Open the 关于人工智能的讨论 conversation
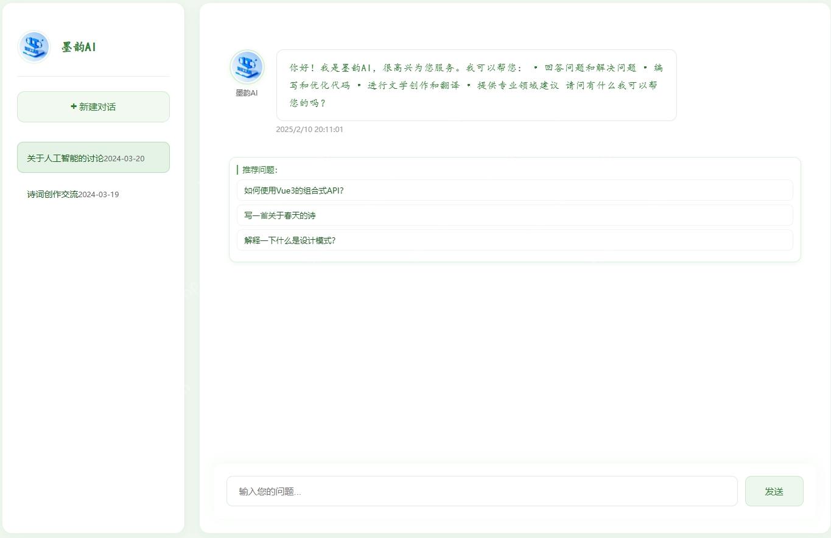 point(93,158)
